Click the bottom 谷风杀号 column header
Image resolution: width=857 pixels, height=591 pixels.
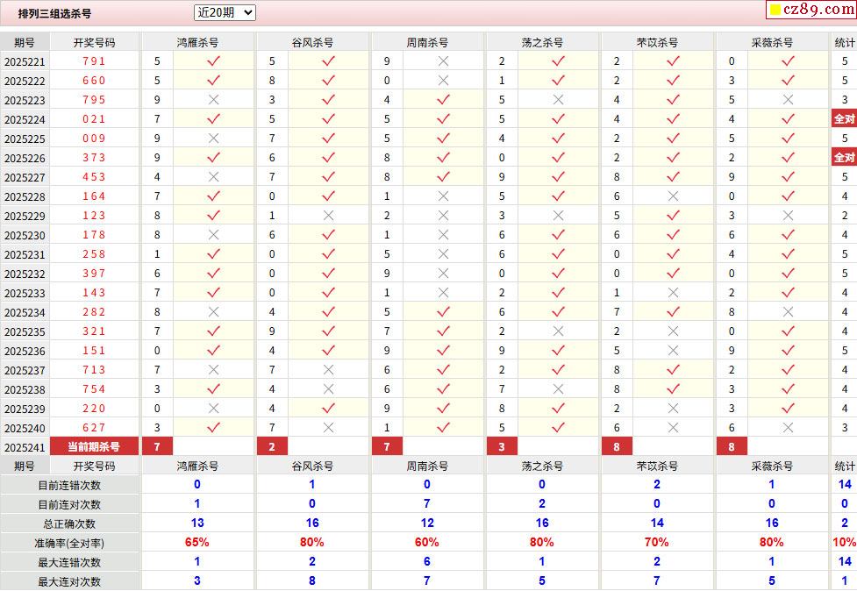click(312, 466)
